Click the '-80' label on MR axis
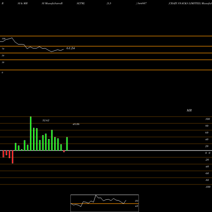 tap(207, 180)
